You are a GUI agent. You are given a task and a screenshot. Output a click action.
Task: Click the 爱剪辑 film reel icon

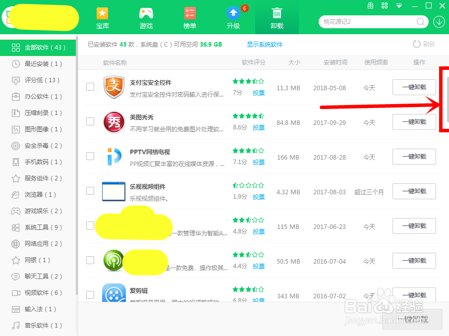(114, 293)
